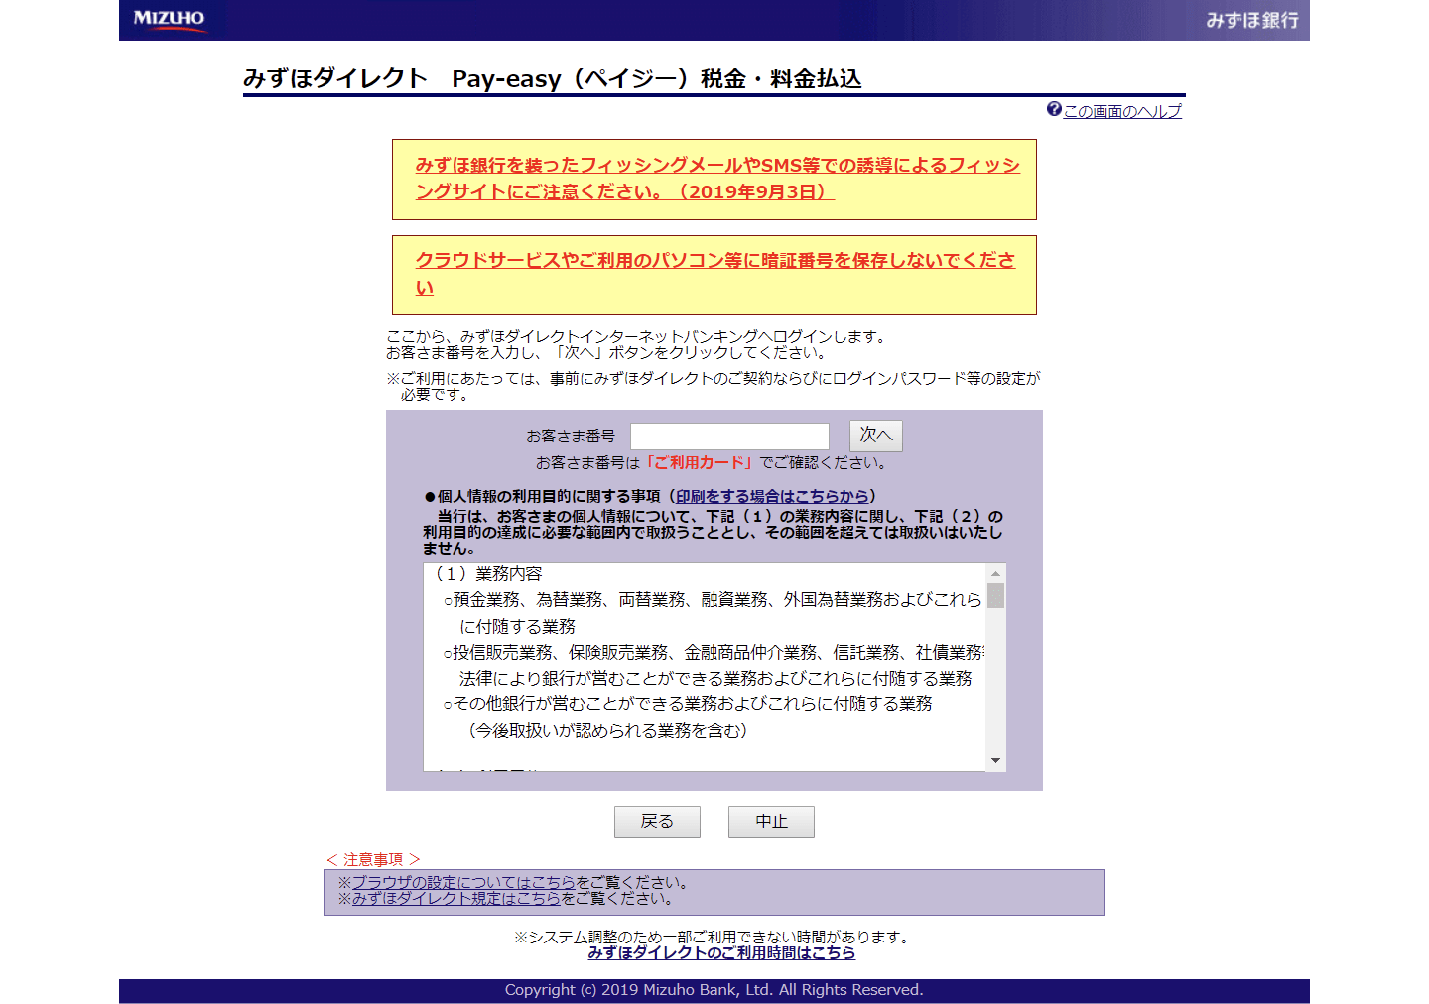This screenshot has width=1429, height=1004.
Task: Open the ブラウザの設定についてはこちら link
Action: tap(463, 882)
